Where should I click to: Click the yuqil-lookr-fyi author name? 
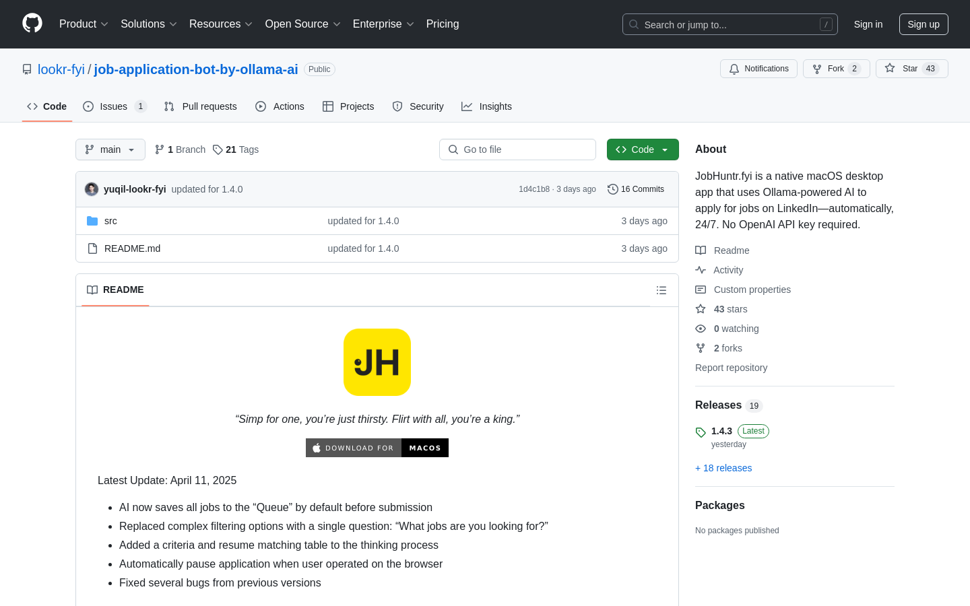(135, 189)
